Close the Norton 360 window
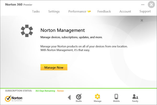The image size is (157, 105). tap(151, 4)
